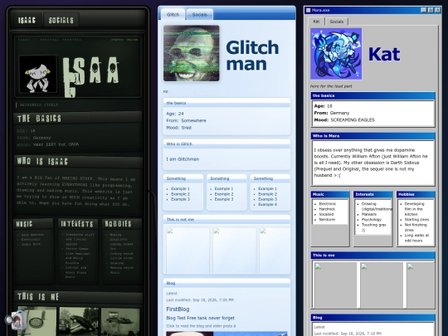The width and height of the screenshot is (448, 336).
Task: Click 'Vocaloid' in Kat's Music list
Action: 326,214
